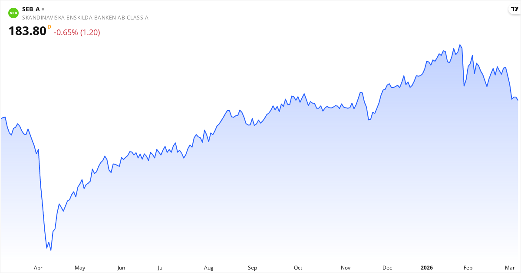Select the Jul label on the time axis
The height and width of the screenshot is (273, 521).
[x=161, y=268]
